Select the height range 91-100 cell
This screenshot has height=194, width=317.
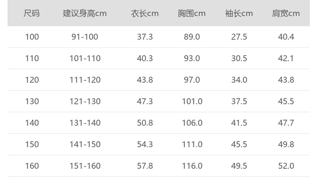85,37
